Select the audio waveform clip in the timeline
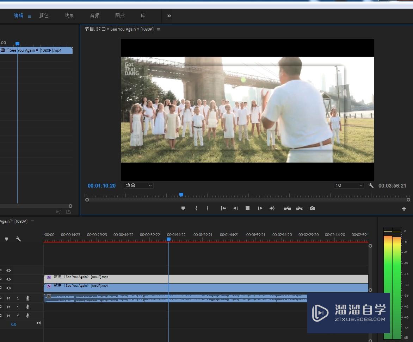The image size is (413, 342). [x=175, y=298]
